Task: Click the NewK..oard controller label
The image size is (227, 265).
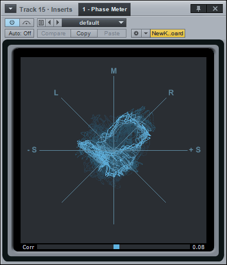Action: click(x=168, y=34)
